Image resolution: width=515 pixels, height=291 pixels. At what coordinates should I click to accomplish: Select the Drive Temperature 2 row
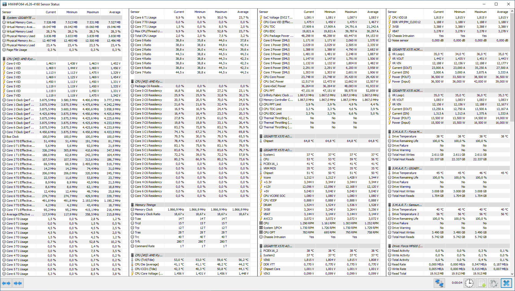tap(448, 214)
